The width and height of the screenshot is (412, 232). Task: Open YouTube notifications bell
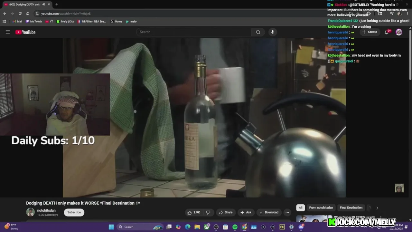pyautogui.click(x=387, y=32)
